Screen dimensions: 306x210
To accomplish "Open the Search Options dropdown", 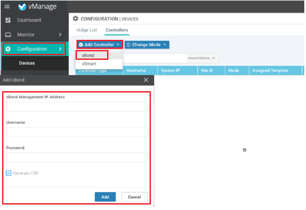I will coord(202,58).
